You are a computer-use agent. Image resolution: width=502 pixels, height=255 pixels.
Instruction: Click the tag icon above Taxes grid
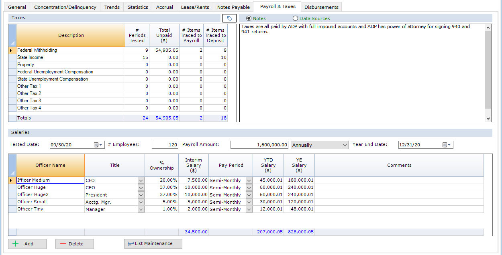(x=229, y=18)
